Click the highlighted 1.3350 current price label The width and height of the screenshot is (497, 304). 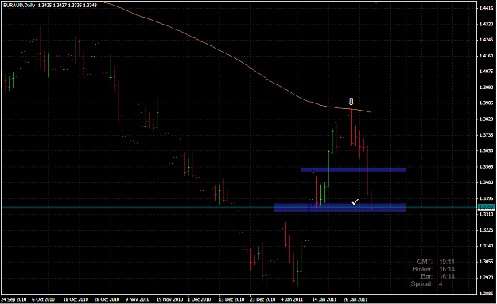coord(486,207)
